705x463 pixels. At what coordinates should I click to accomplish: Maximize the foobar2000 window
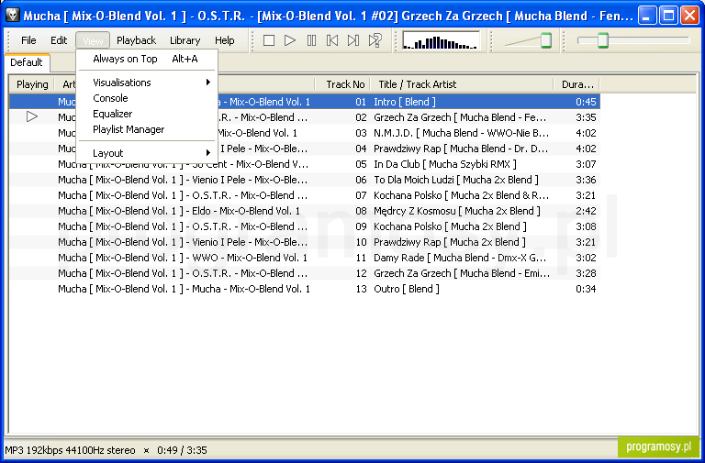(668, 16)
